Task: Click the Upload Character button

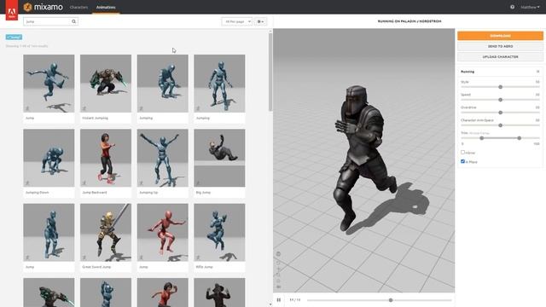Action: click(x=500, y=57)
